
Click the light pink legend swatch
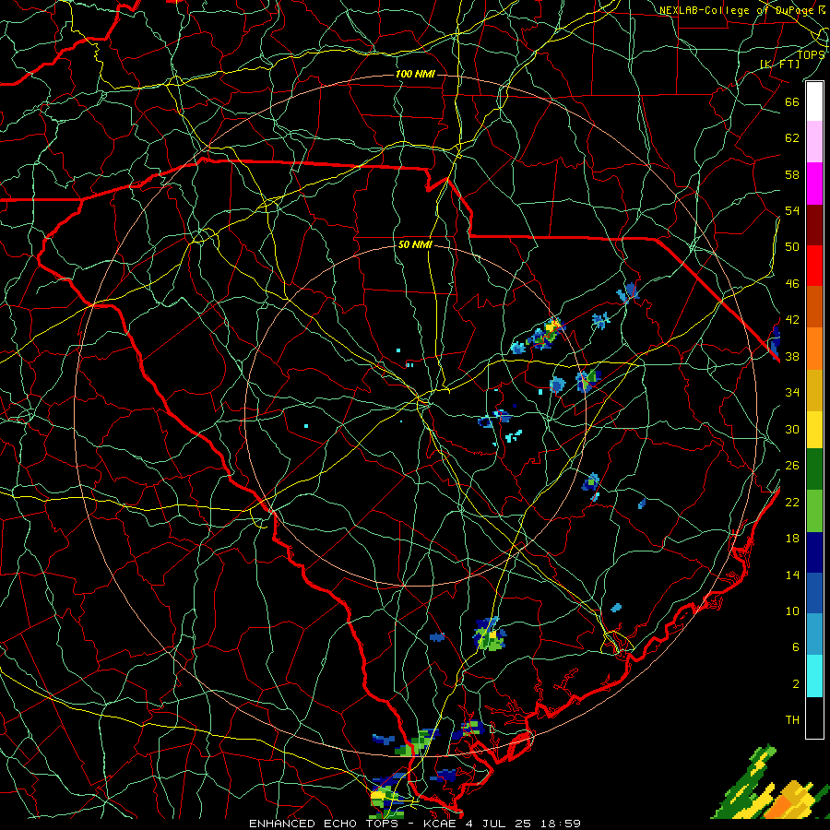[x=814, y=142]
